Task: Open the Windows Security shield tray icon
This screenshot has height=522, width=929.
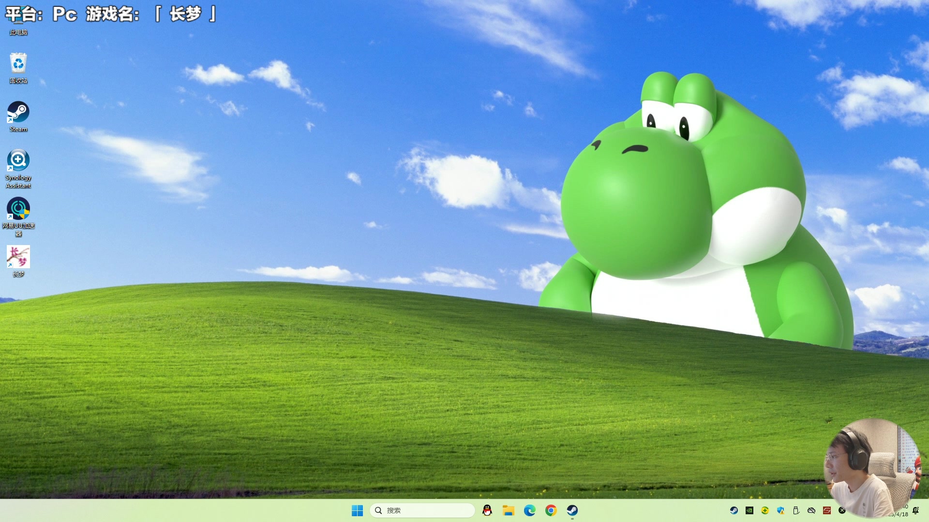Action: click(x=780, y=510)
